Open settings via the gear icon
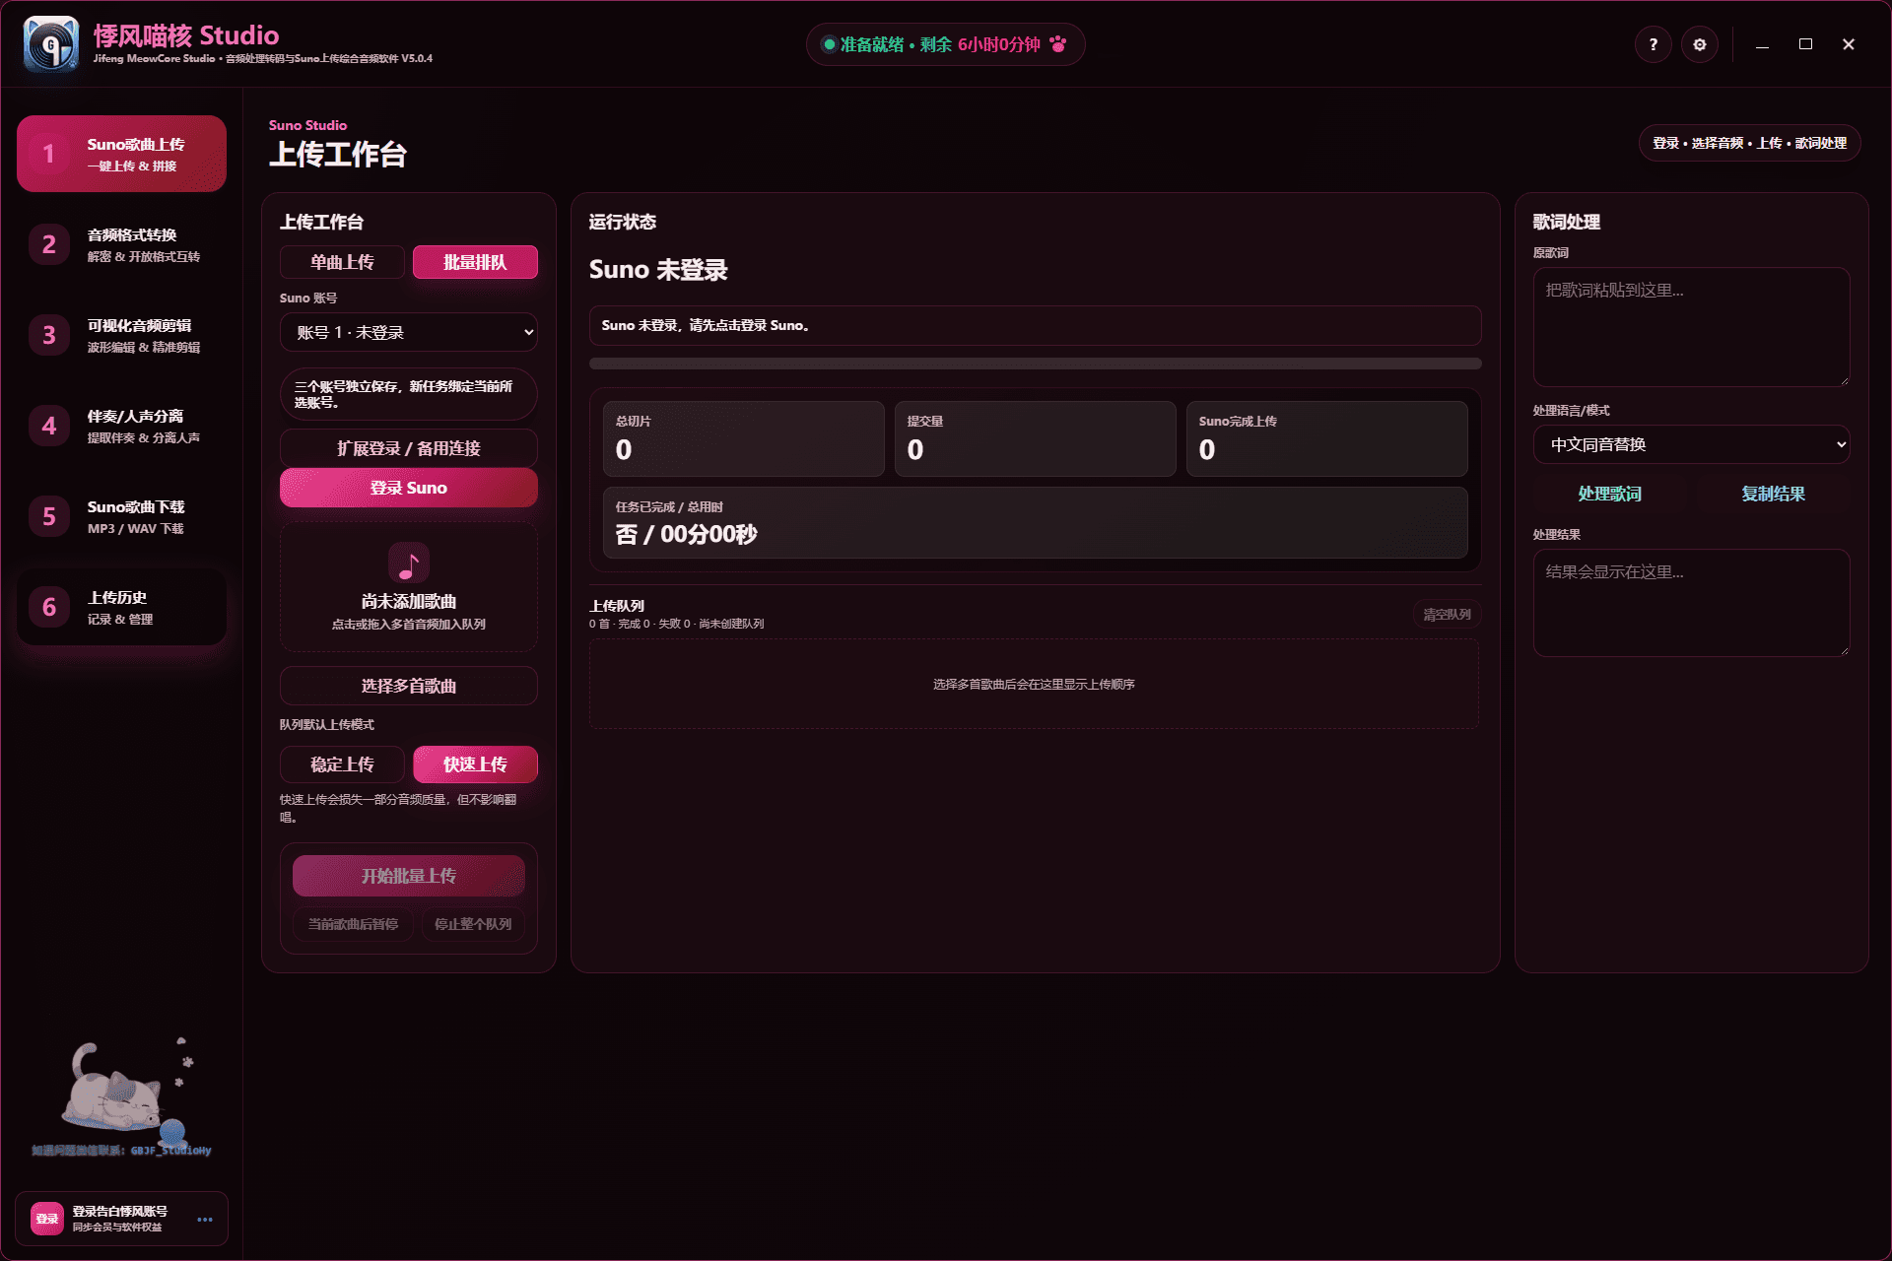The image size is (1892, 1261). pos(1700,44)
